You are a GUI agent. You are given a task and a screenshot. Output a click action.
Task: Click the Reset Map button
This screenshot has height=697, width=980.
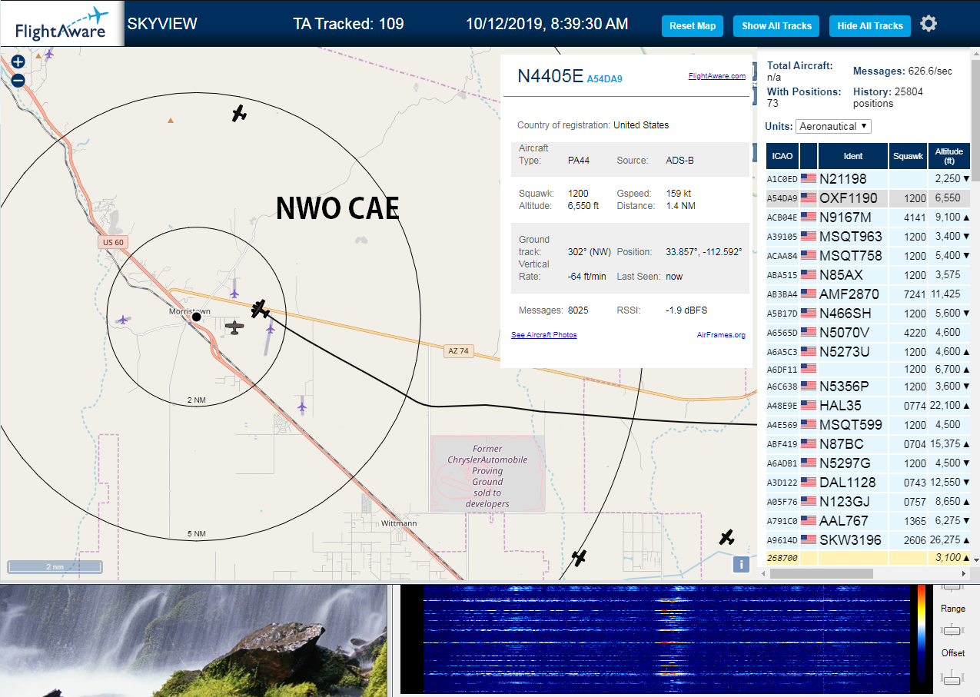693,25
